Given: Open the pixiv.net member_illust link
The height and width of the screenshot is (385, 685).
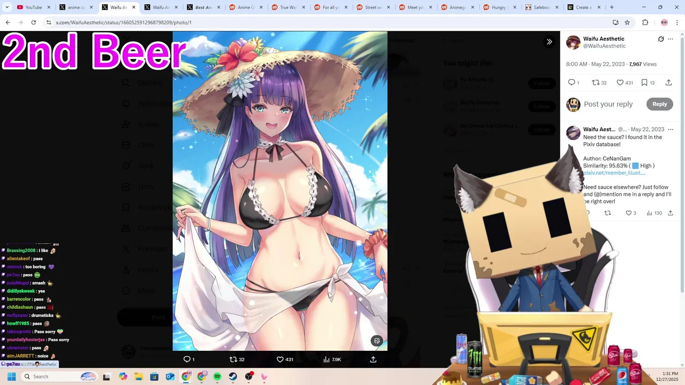Looking at the screenshot, I should point(614,173).
